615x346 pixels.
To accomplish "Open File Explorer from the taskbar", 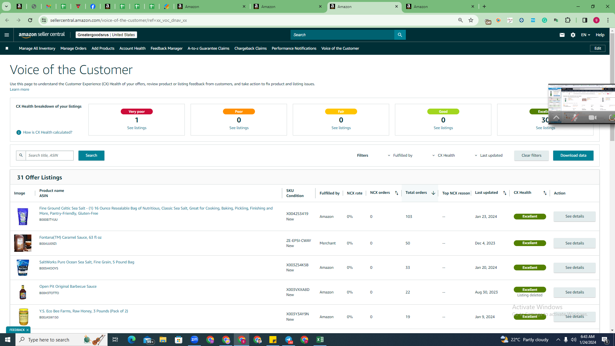I will 163,340.
